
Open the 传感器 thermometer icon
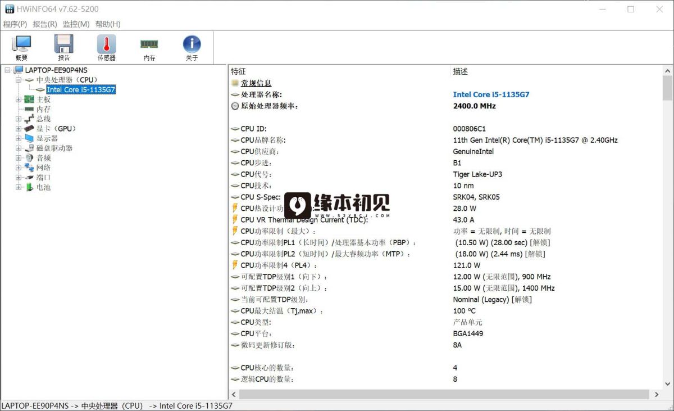coord(107,44)
